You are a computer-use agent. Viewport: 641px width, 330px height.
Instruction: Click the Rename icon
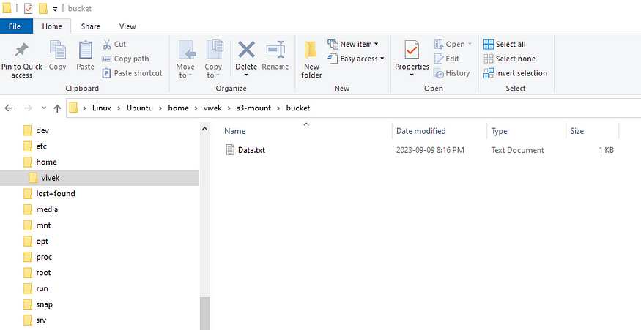(x=275, y=50)
